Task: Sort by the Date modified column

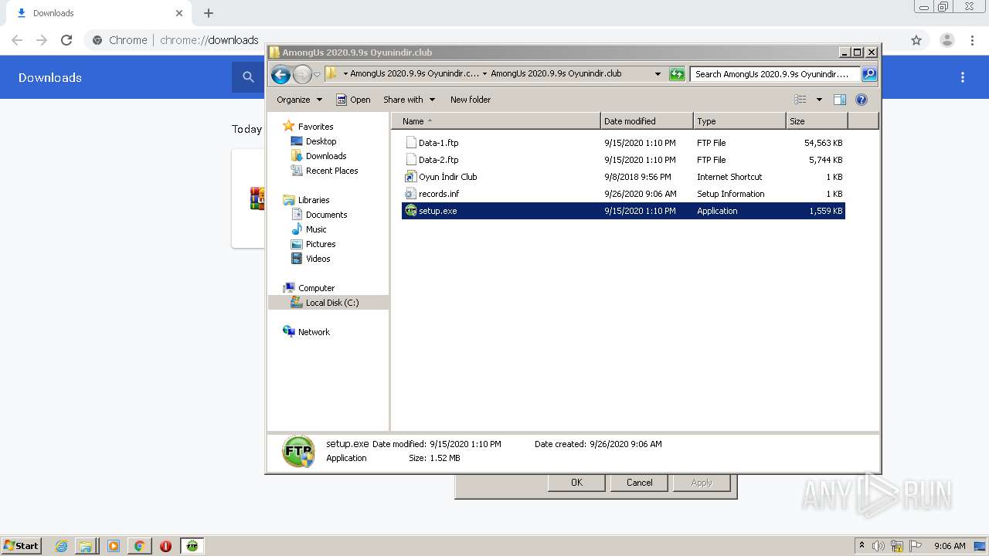Action: click(x=647, y=121)
